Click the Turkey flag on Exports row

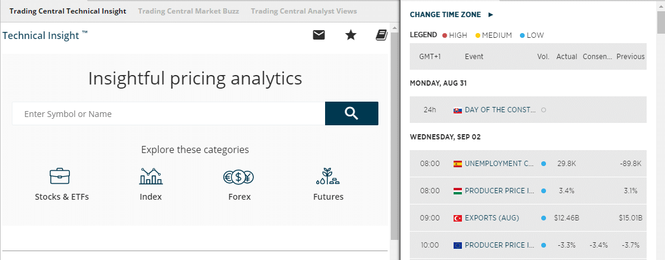458,218
